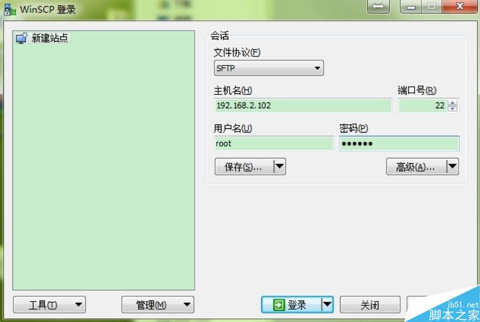The image size is (480, 322).
Task: Click the 保存(S)... save button
Action: pyautogui.click(x=244, y=167)
